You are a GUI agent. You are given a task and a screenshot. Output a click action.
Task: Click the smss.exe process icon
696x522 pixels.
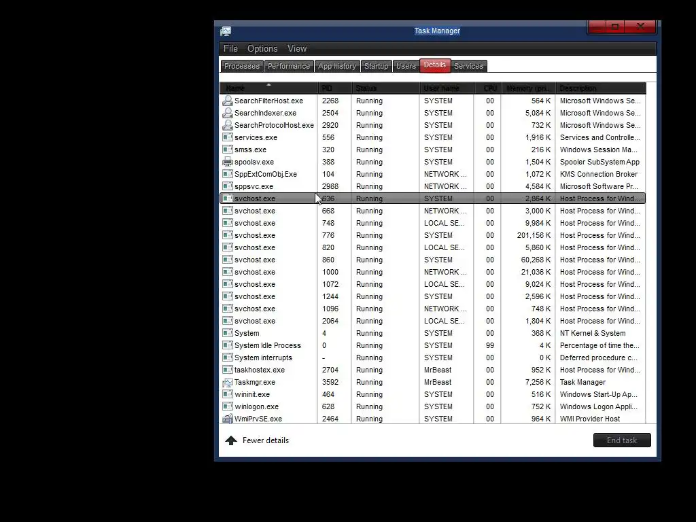tap(227, 150)
